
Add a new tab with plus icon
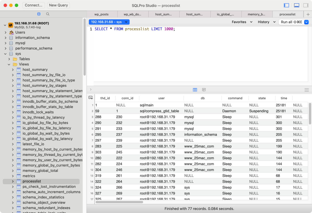(x=308, y=14)
